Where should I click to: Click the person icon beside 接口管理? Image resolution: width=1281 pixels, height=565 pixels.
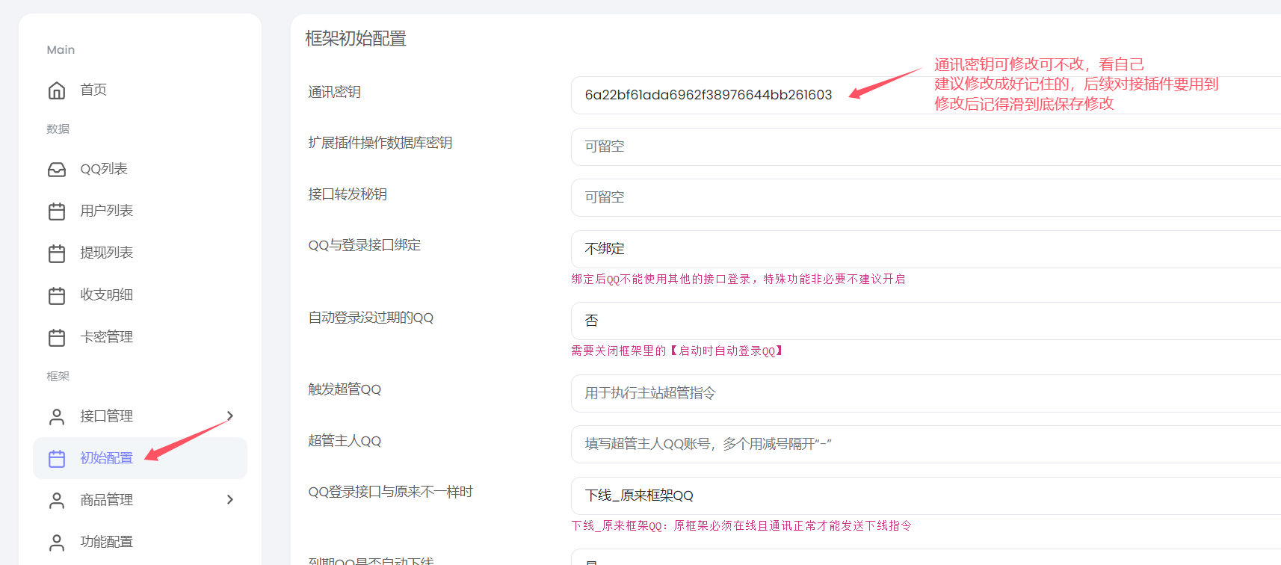click(x=57, y=416)
